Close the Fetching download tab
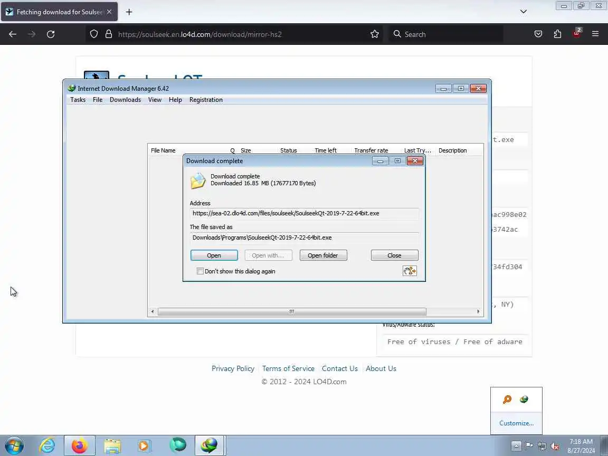608x456 pixels. (109, 12)
